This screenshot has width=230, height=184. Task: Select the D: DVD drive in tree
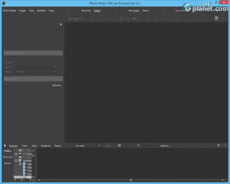tap(25, 157)
